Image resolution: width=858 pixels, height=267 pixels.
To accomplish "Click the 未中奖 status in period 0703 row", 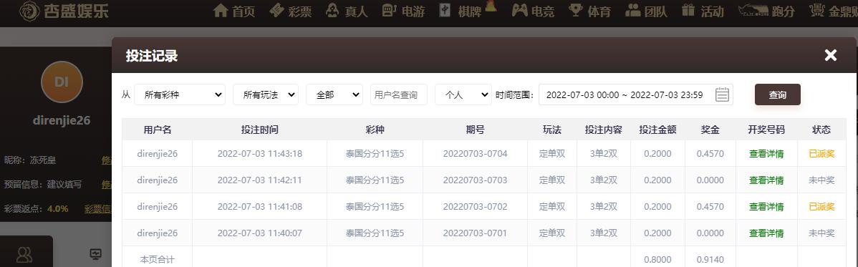I will [821, 180].
